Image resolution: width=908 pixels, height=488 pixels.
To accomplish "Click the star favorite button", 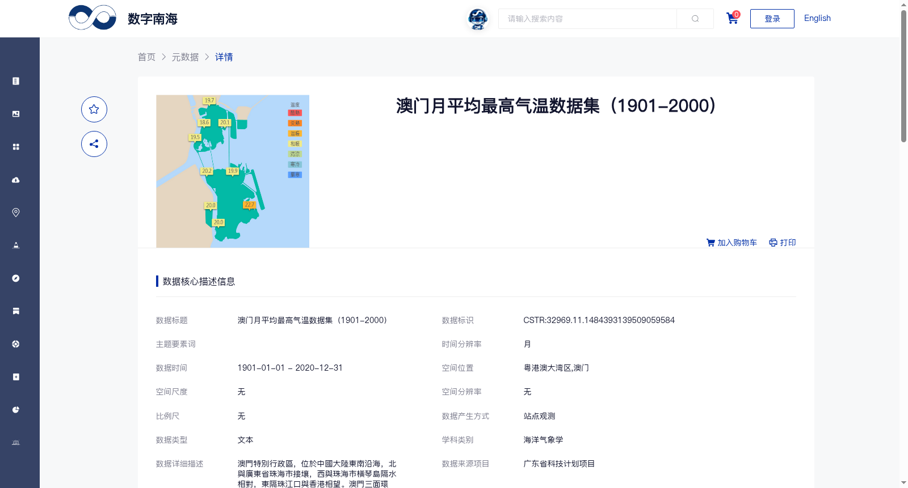I will point(94,109).
